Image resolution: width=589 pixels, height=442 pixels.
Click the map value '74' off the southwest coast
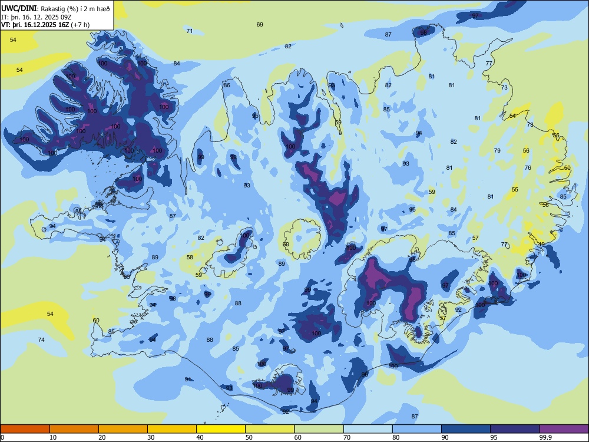point(41,339)
